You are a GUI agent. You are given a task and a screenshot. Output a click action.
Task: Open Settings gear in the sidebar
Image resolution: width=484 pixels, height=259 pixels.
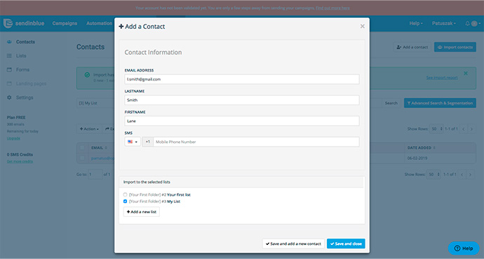point(9,98)
